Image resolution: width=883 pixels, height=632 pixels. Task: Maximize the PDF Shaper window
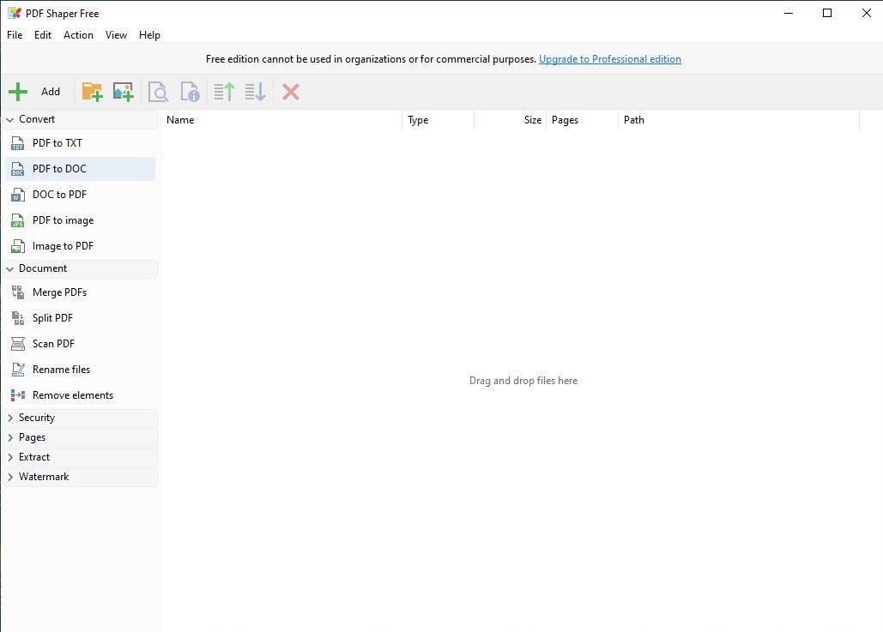click(x=827, y=13)
